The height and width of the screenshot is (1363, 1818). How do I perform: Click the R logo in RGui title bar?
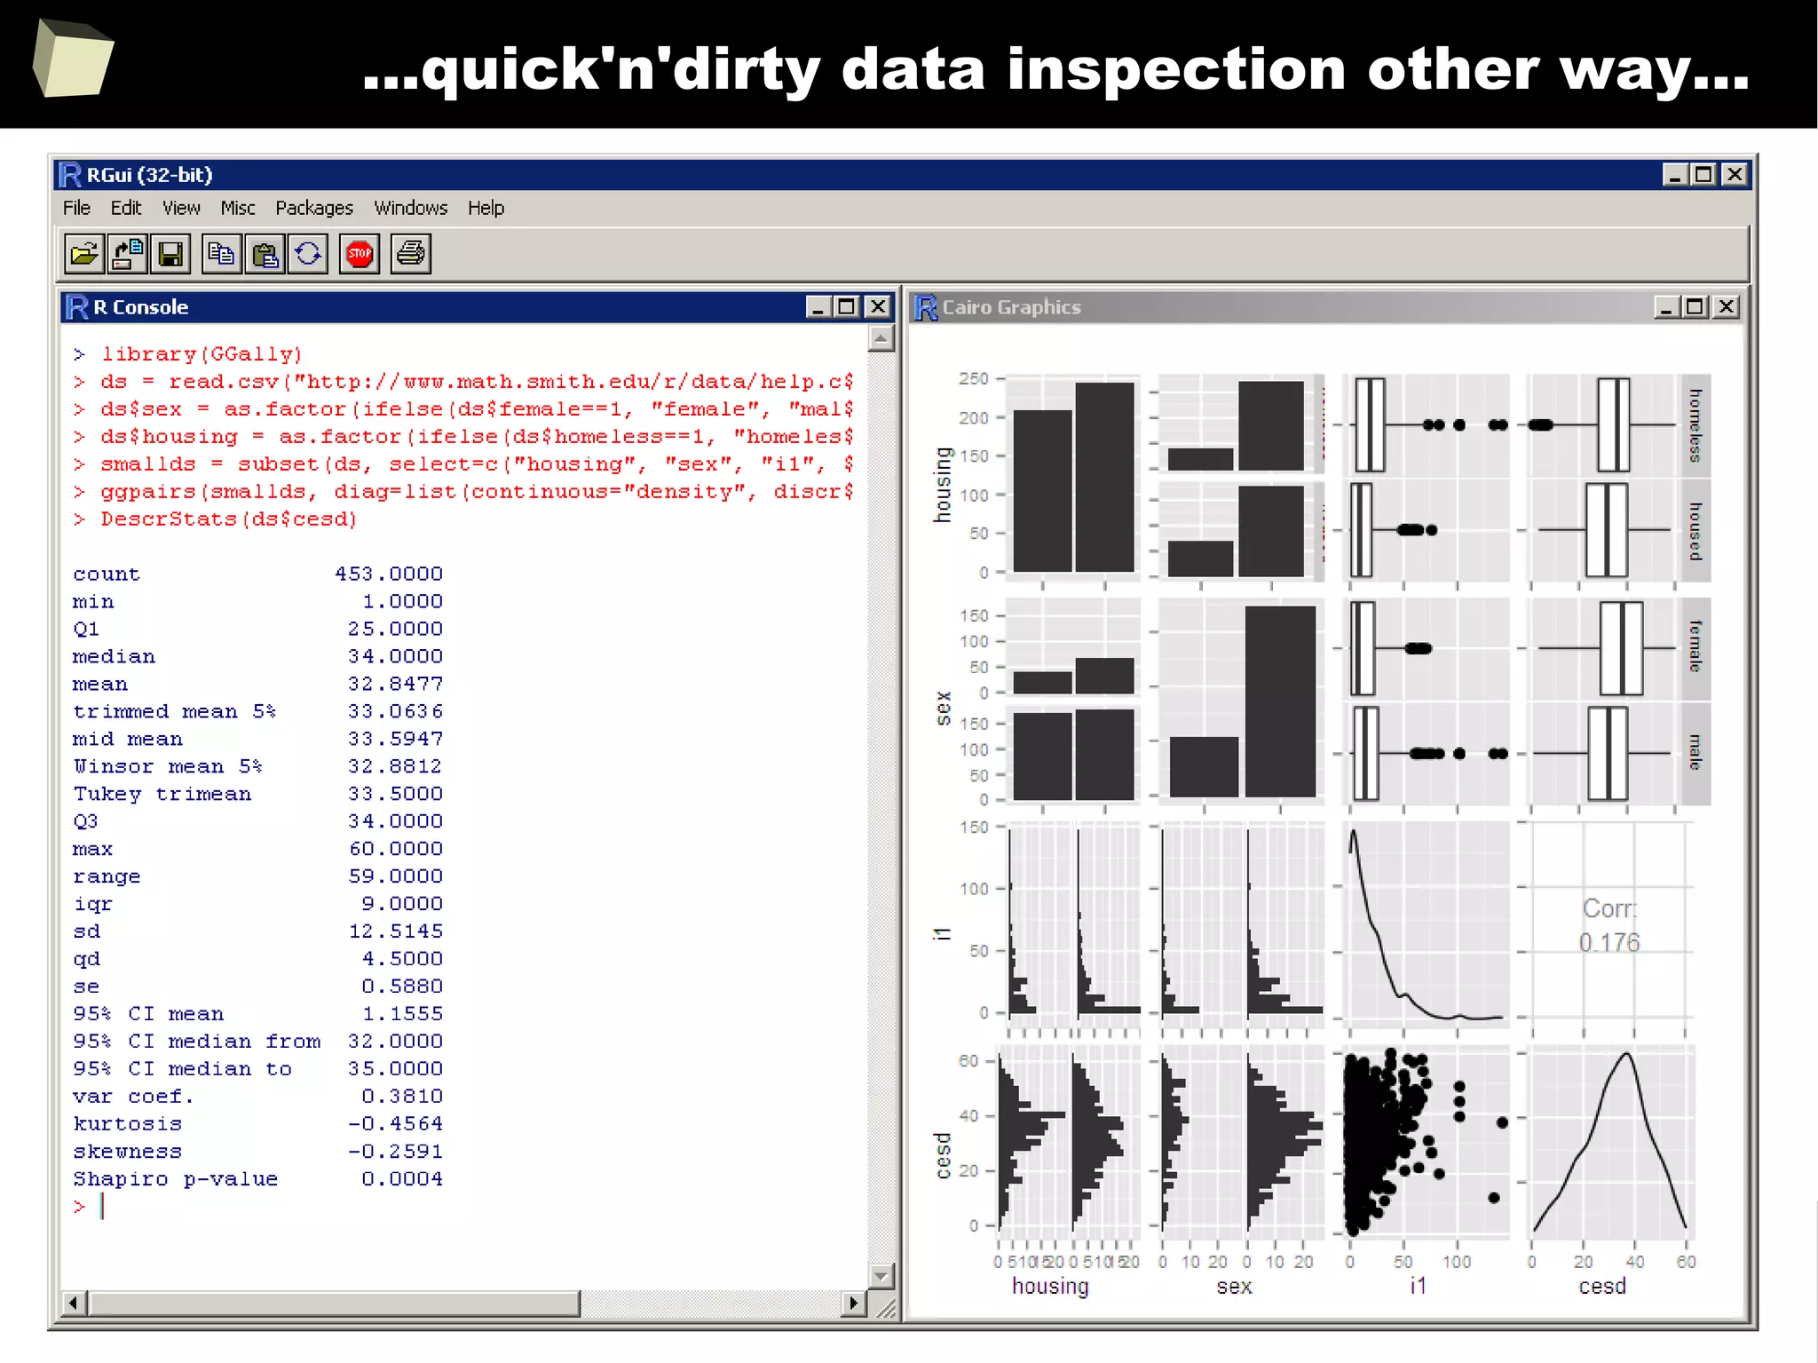(70, 175)
